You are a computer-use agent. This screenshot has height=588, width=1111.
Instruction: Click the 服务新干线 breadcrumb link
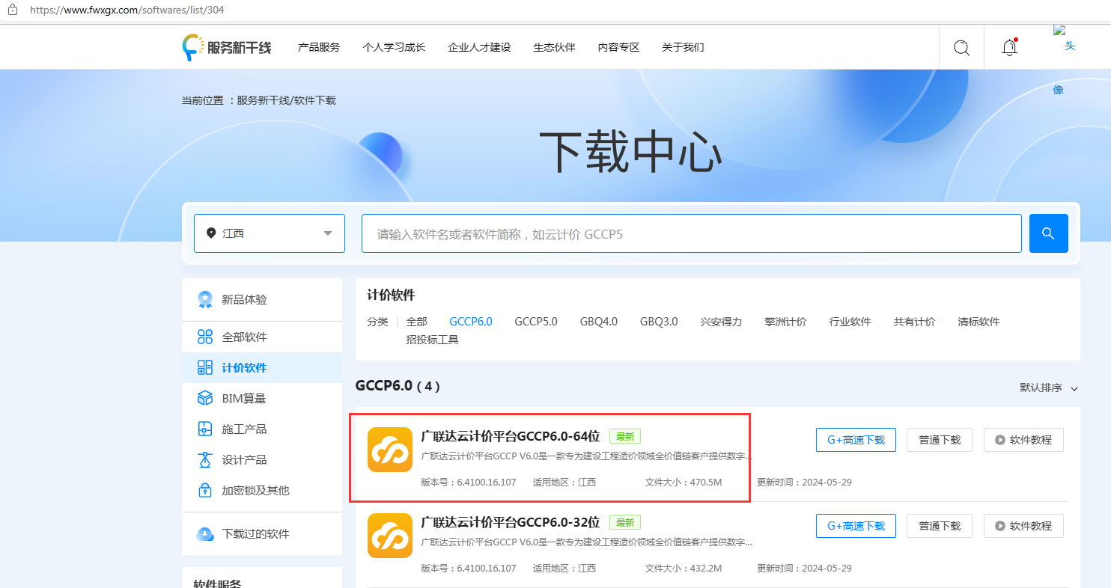(x=264, y=100)
